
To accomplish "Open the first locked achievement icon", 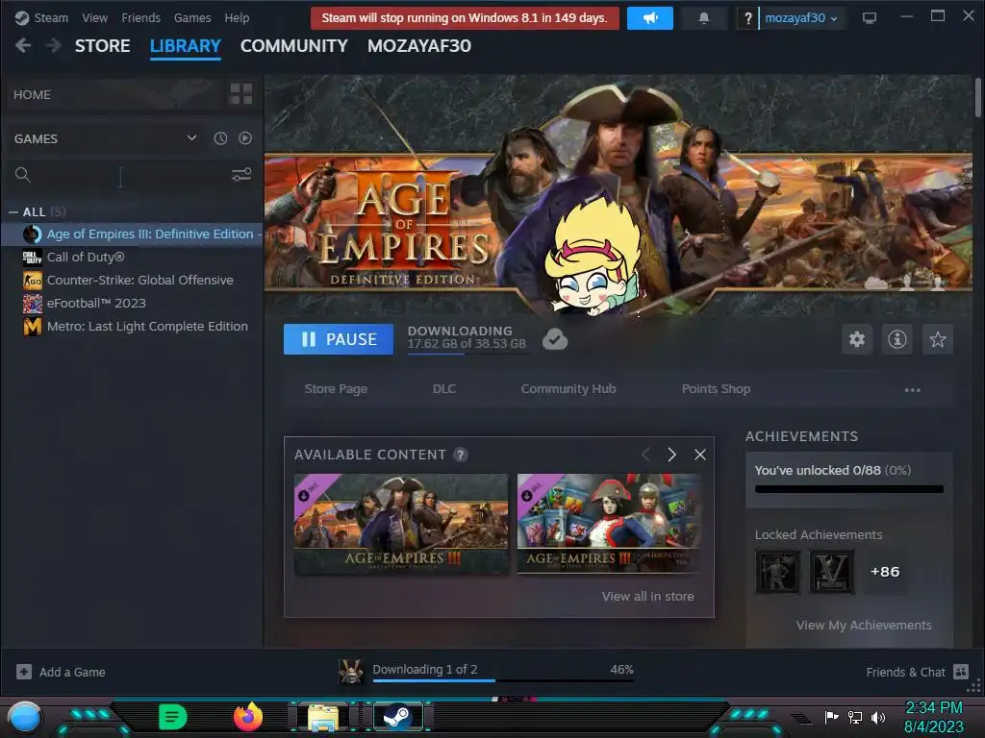I will pyautogui.click(x=777, y=572).
